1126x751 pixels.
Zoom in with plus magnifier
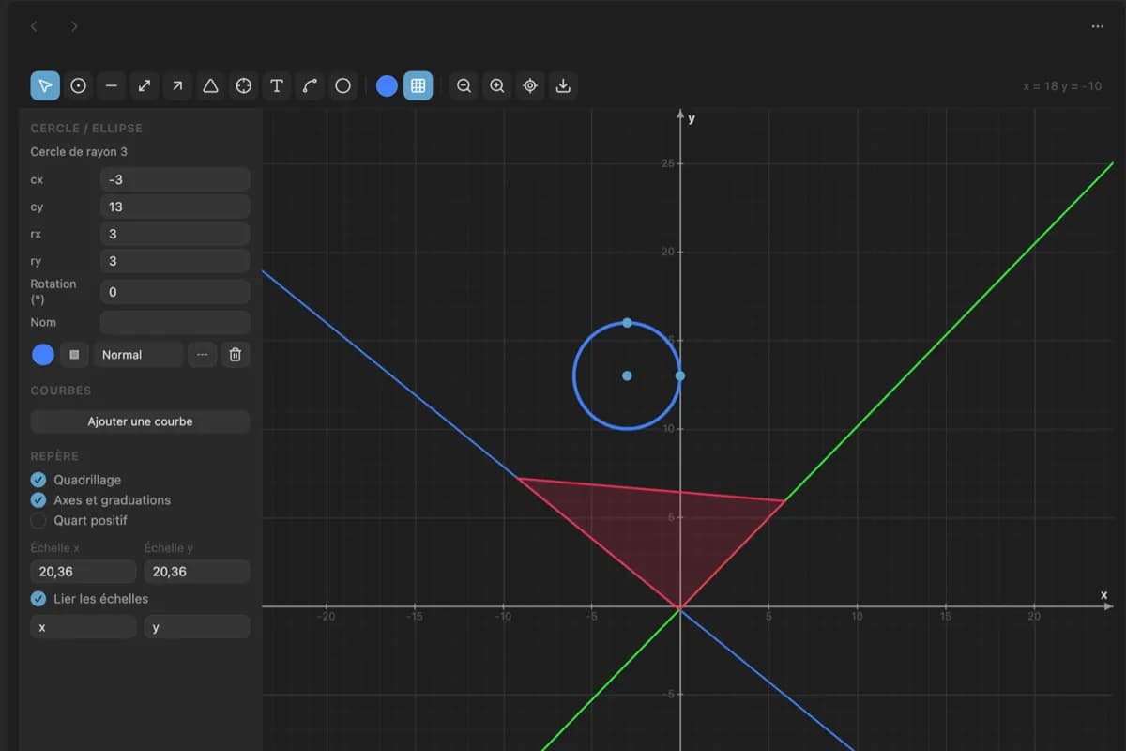coord(497,85)
